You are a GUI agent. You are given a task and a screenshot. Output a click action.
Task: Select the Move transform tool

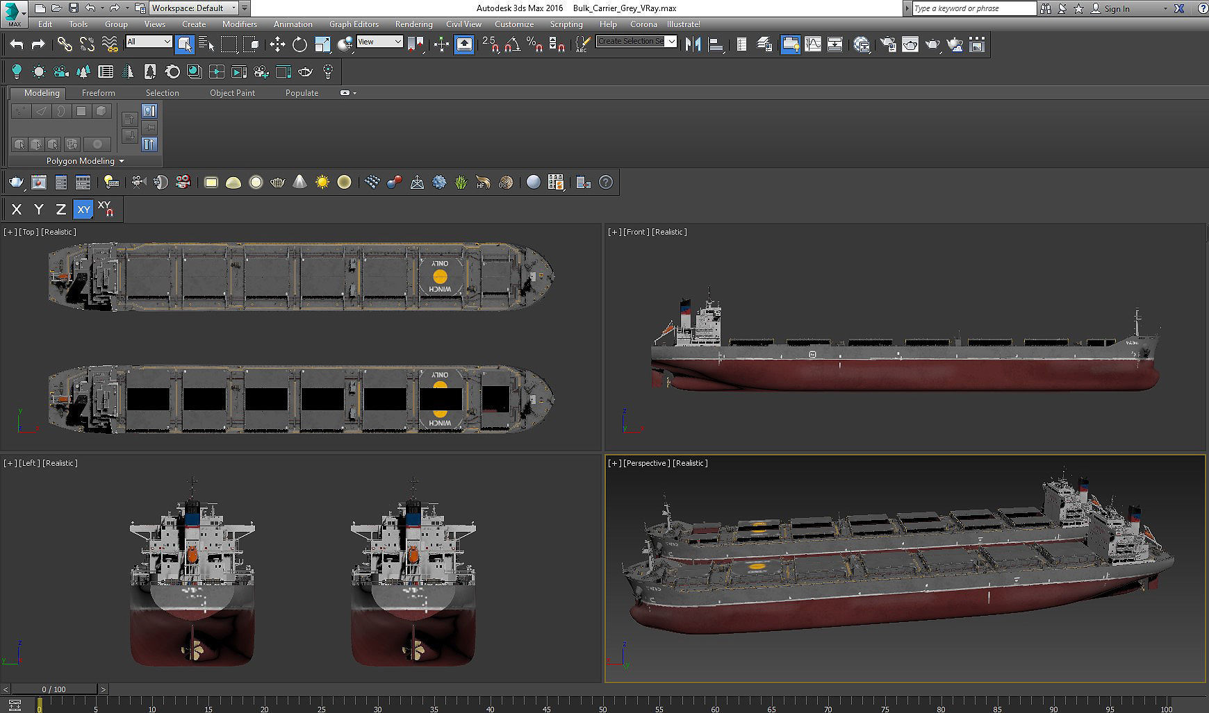coord(277,44)
